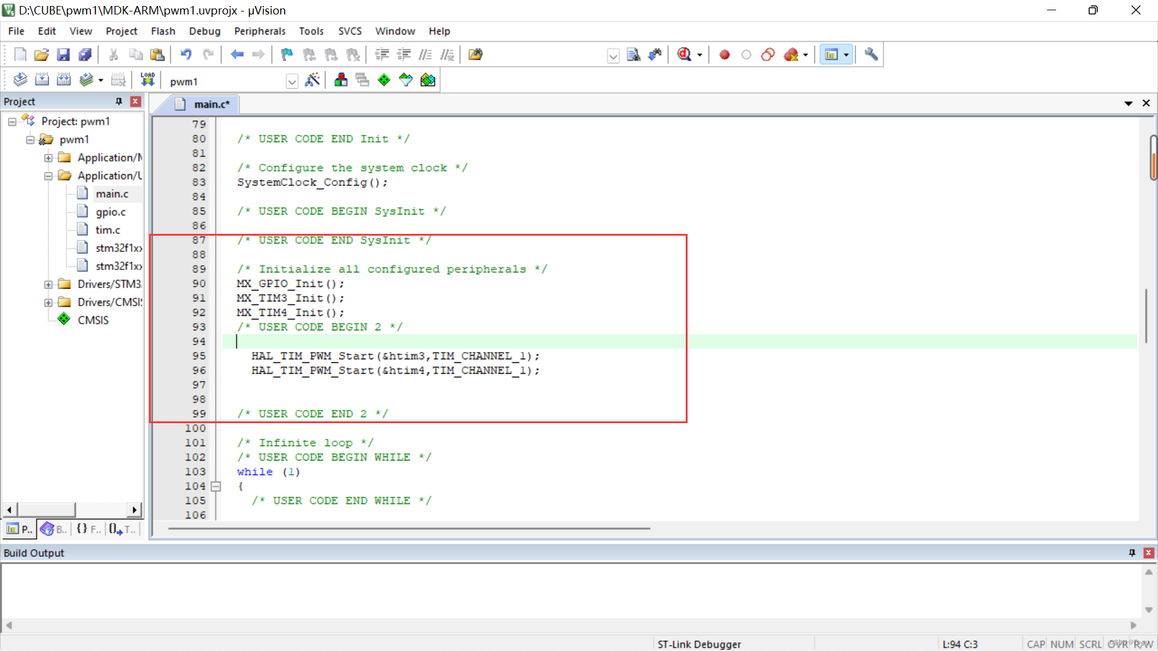Image resolution: width=1158 pixels, height=651 pixels.
Task: Close the main.c editor tab with X
Action: point(1146,104)
